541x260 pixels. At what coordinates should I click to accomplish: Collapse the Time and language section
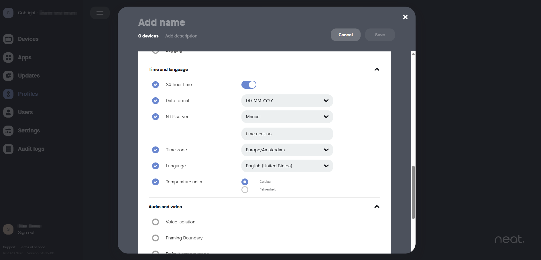pyautogui.click(x=377, y=70)
